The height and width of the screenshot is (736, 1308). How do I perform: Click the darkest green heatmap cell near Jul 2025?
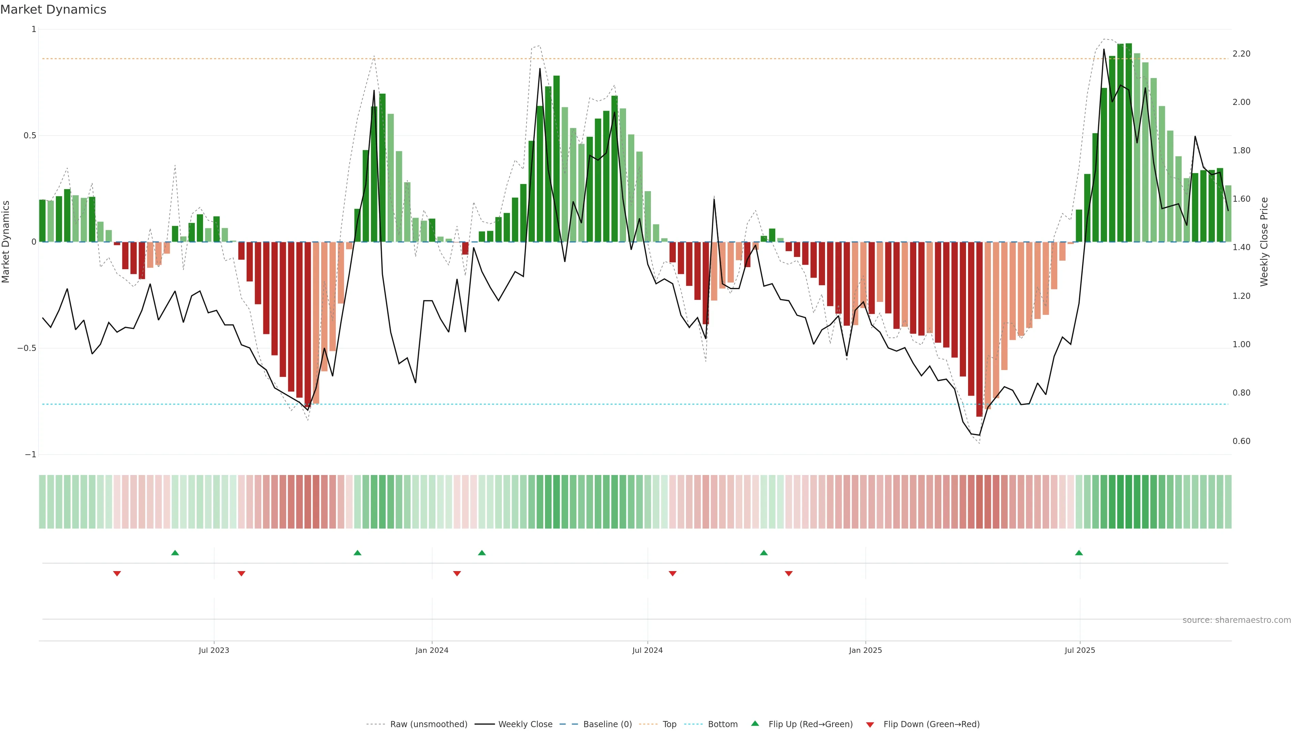coord(1128,502)
